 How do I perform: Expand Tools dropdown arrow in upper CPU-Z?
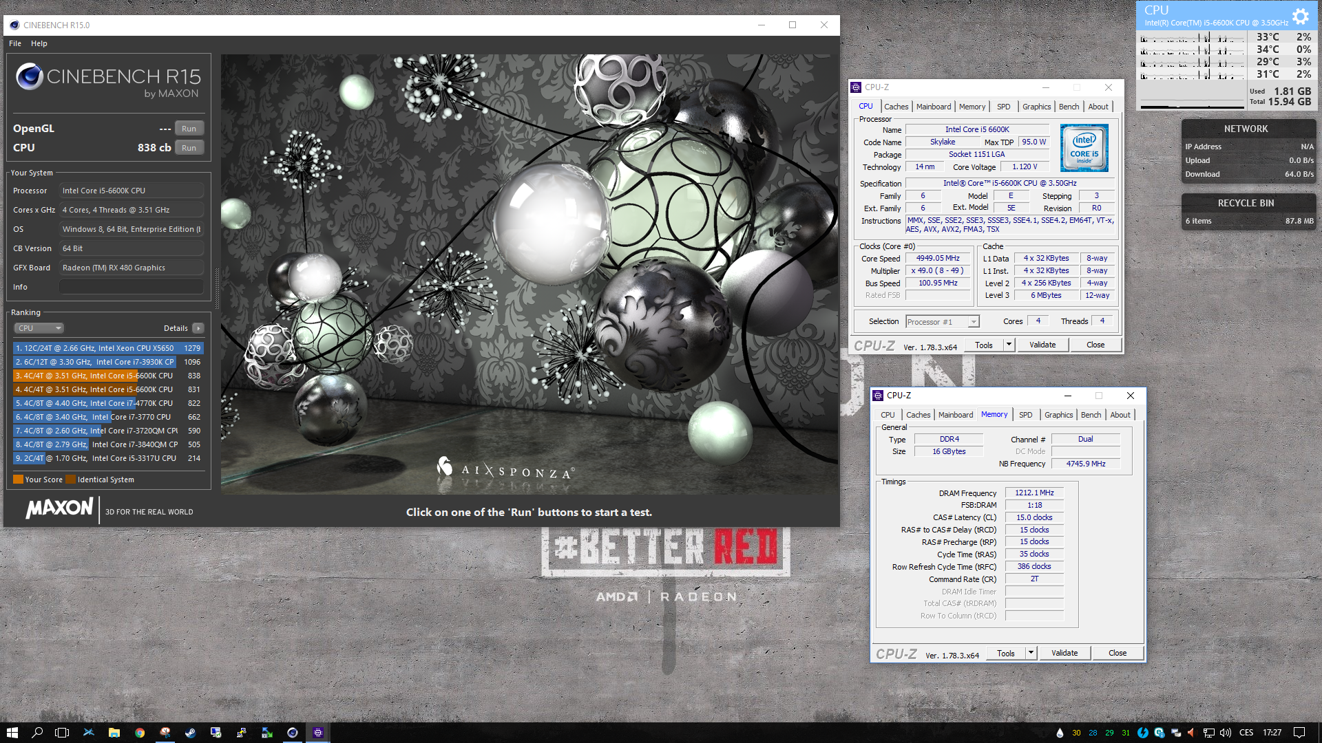click(x=1009, y=345)
